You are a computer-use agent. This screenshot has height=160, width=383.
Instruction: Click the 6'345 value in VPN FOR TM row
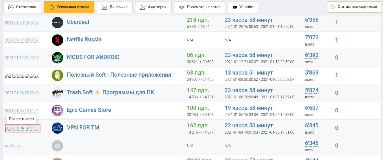(312, 126)
